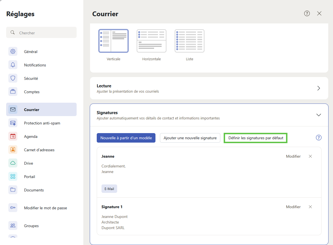
Task: Click the Agenda calendar icon
Action: 13,136
